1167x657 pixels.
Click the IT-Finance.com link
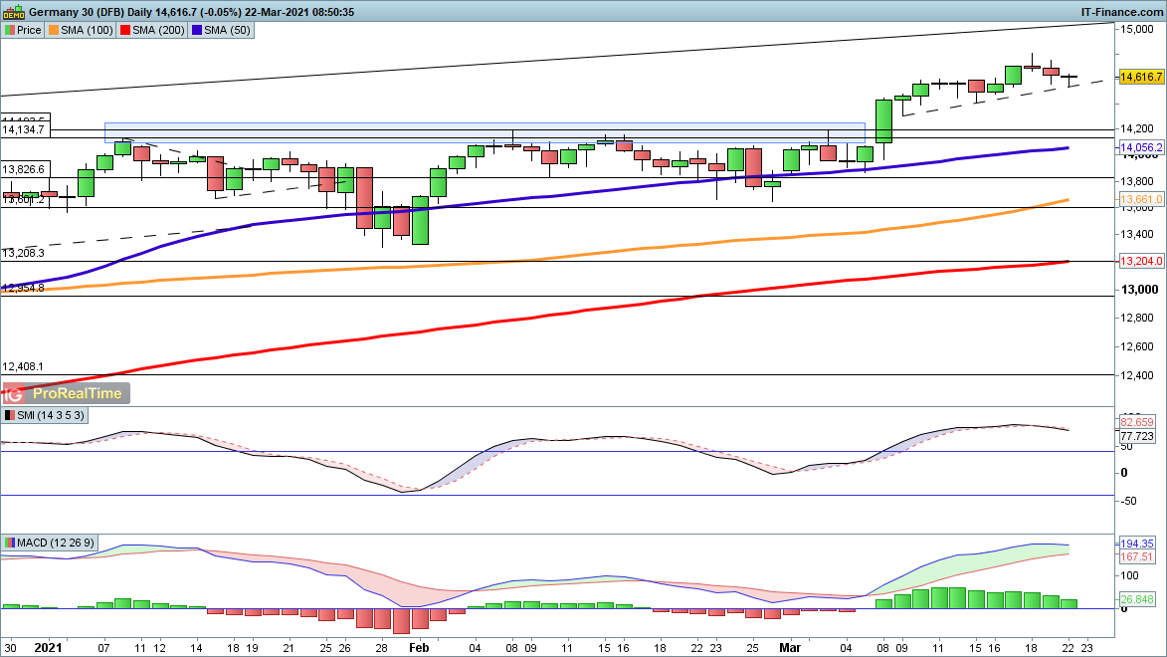1121,11
